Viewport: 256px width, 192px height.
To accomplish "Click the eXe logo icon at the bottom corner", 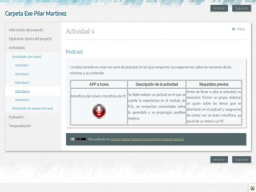I will click(252, 188).
